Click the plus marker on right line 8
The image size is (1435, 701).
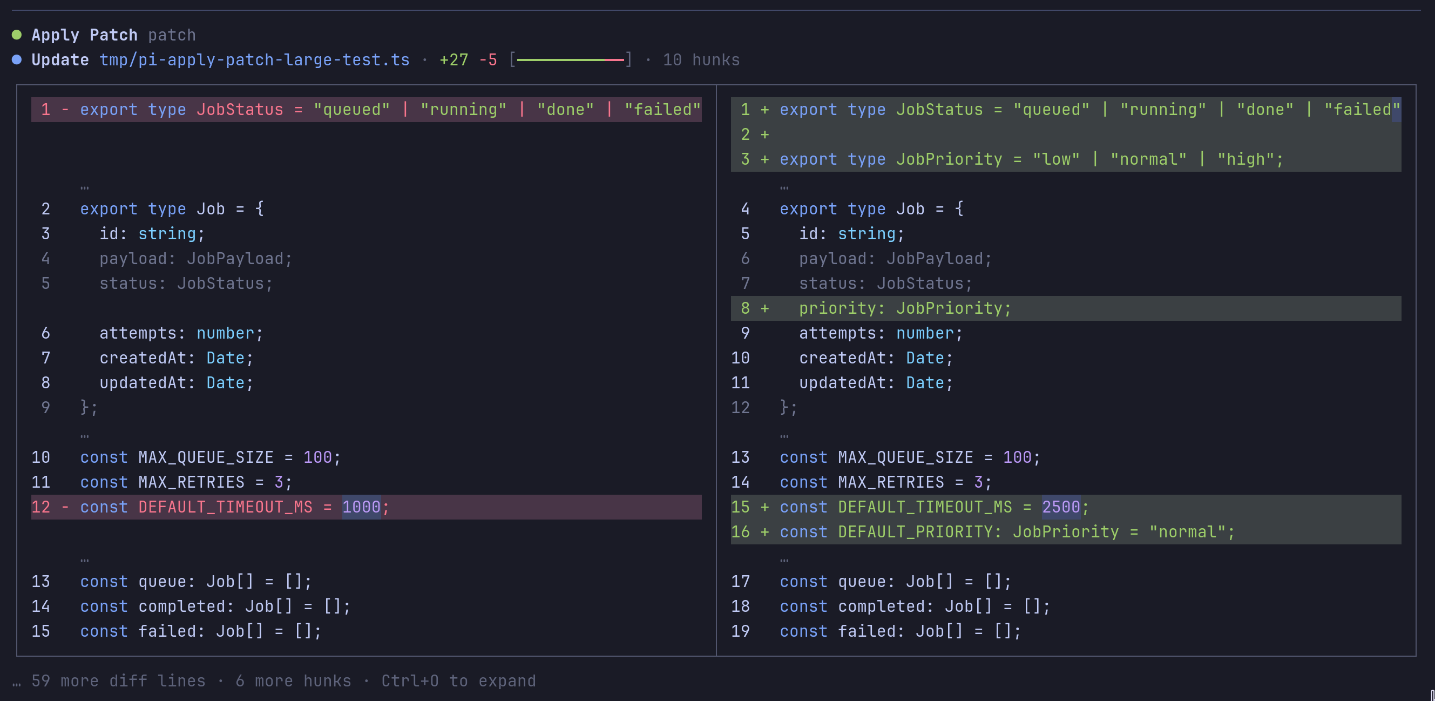(765, 308)
